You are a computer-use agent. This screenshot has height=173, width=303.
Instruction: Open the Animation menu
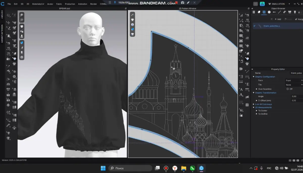[x=83, y=4]
